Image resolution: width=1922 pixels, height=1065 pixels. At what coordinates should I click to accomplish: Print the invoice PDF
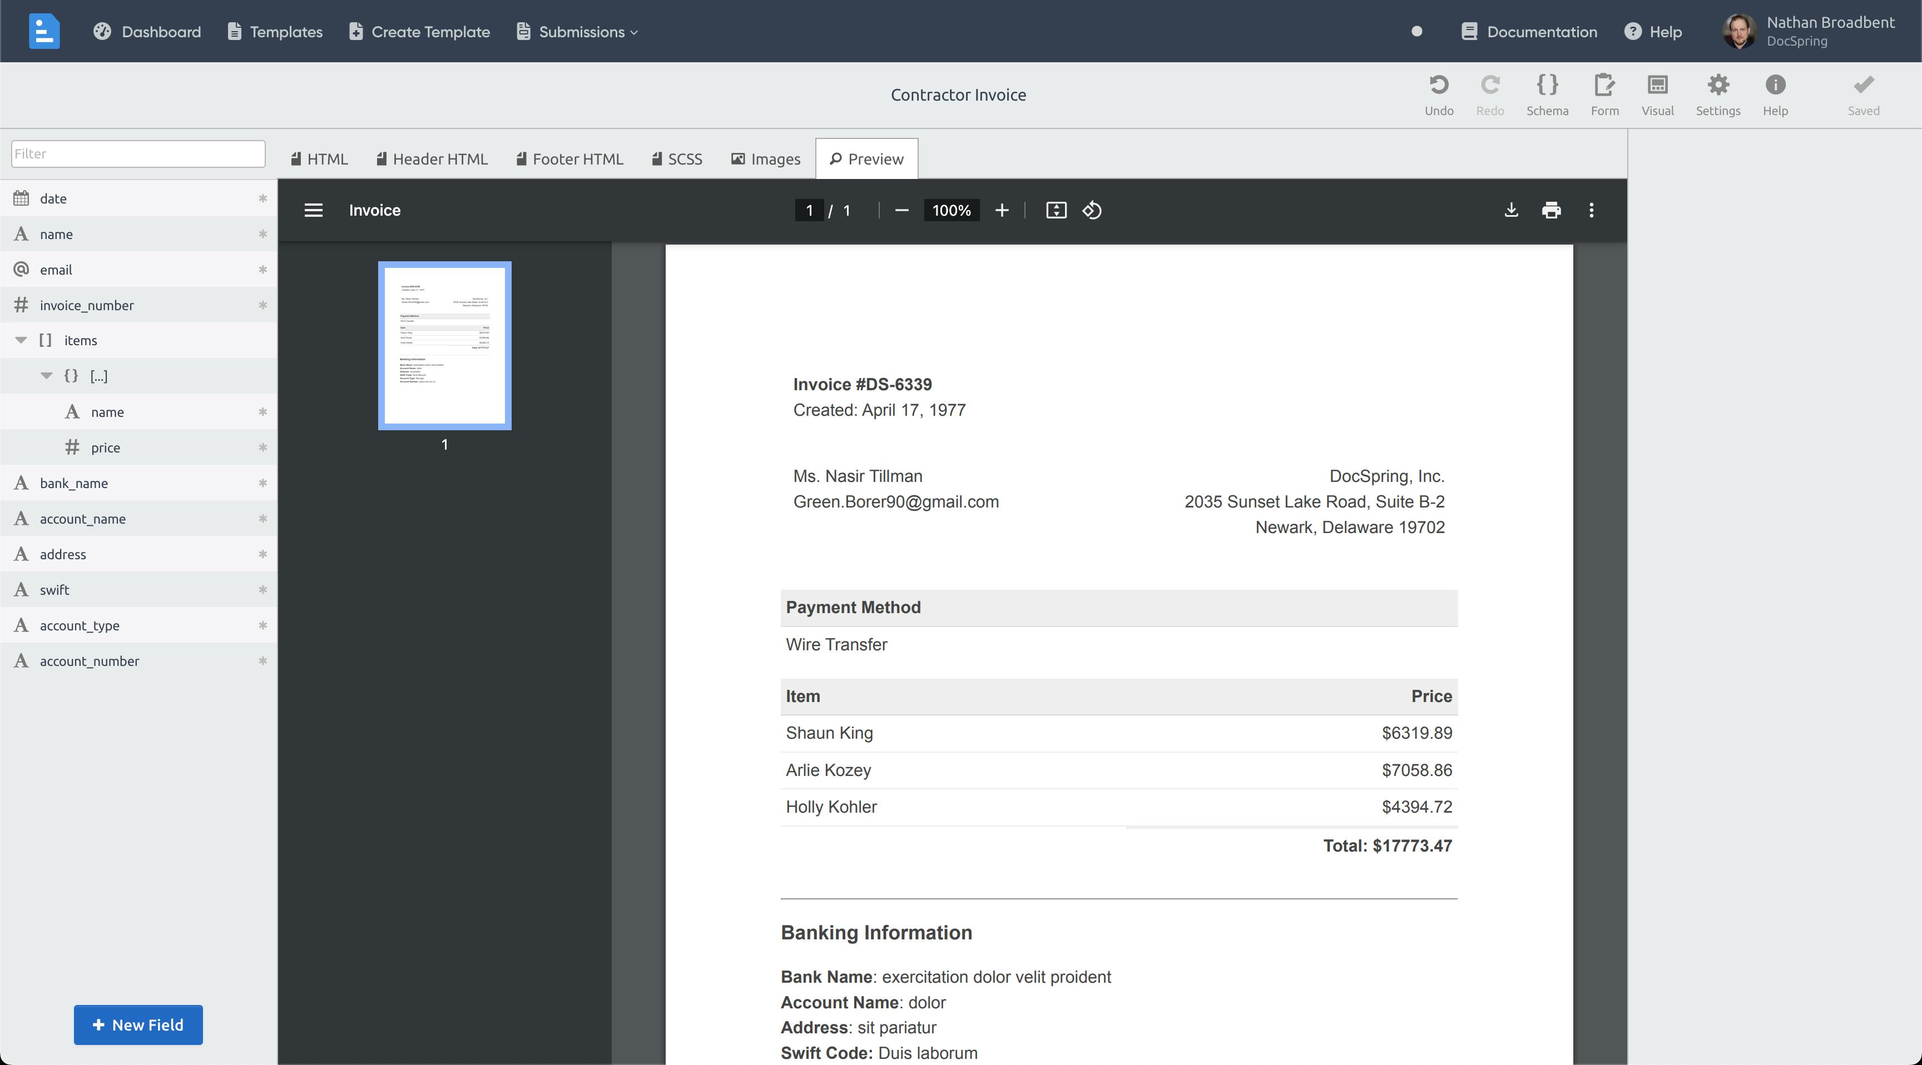point(1551,210)
